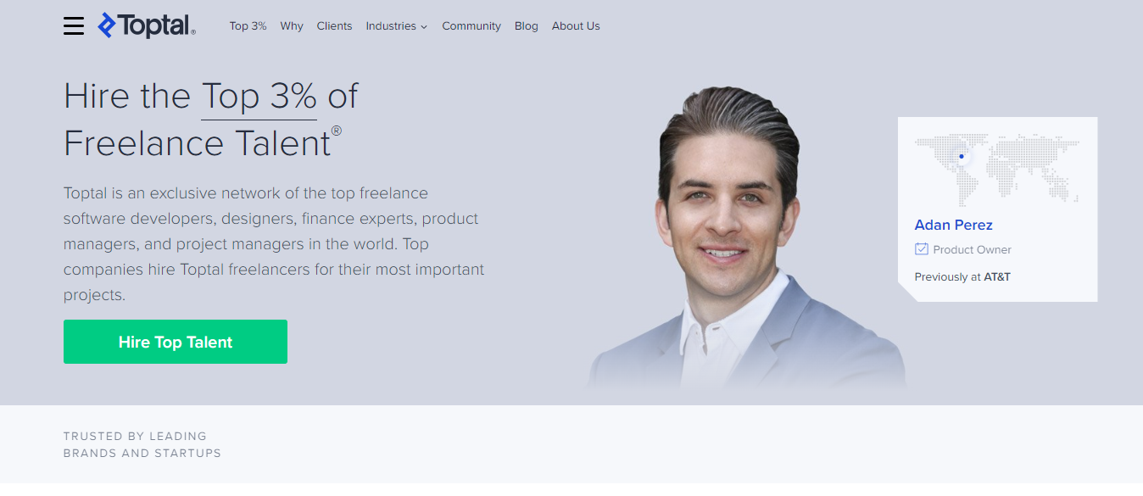1143x496 pixels.
Task: Click the Hire Top Talent button
Action: tap(176, 342)
